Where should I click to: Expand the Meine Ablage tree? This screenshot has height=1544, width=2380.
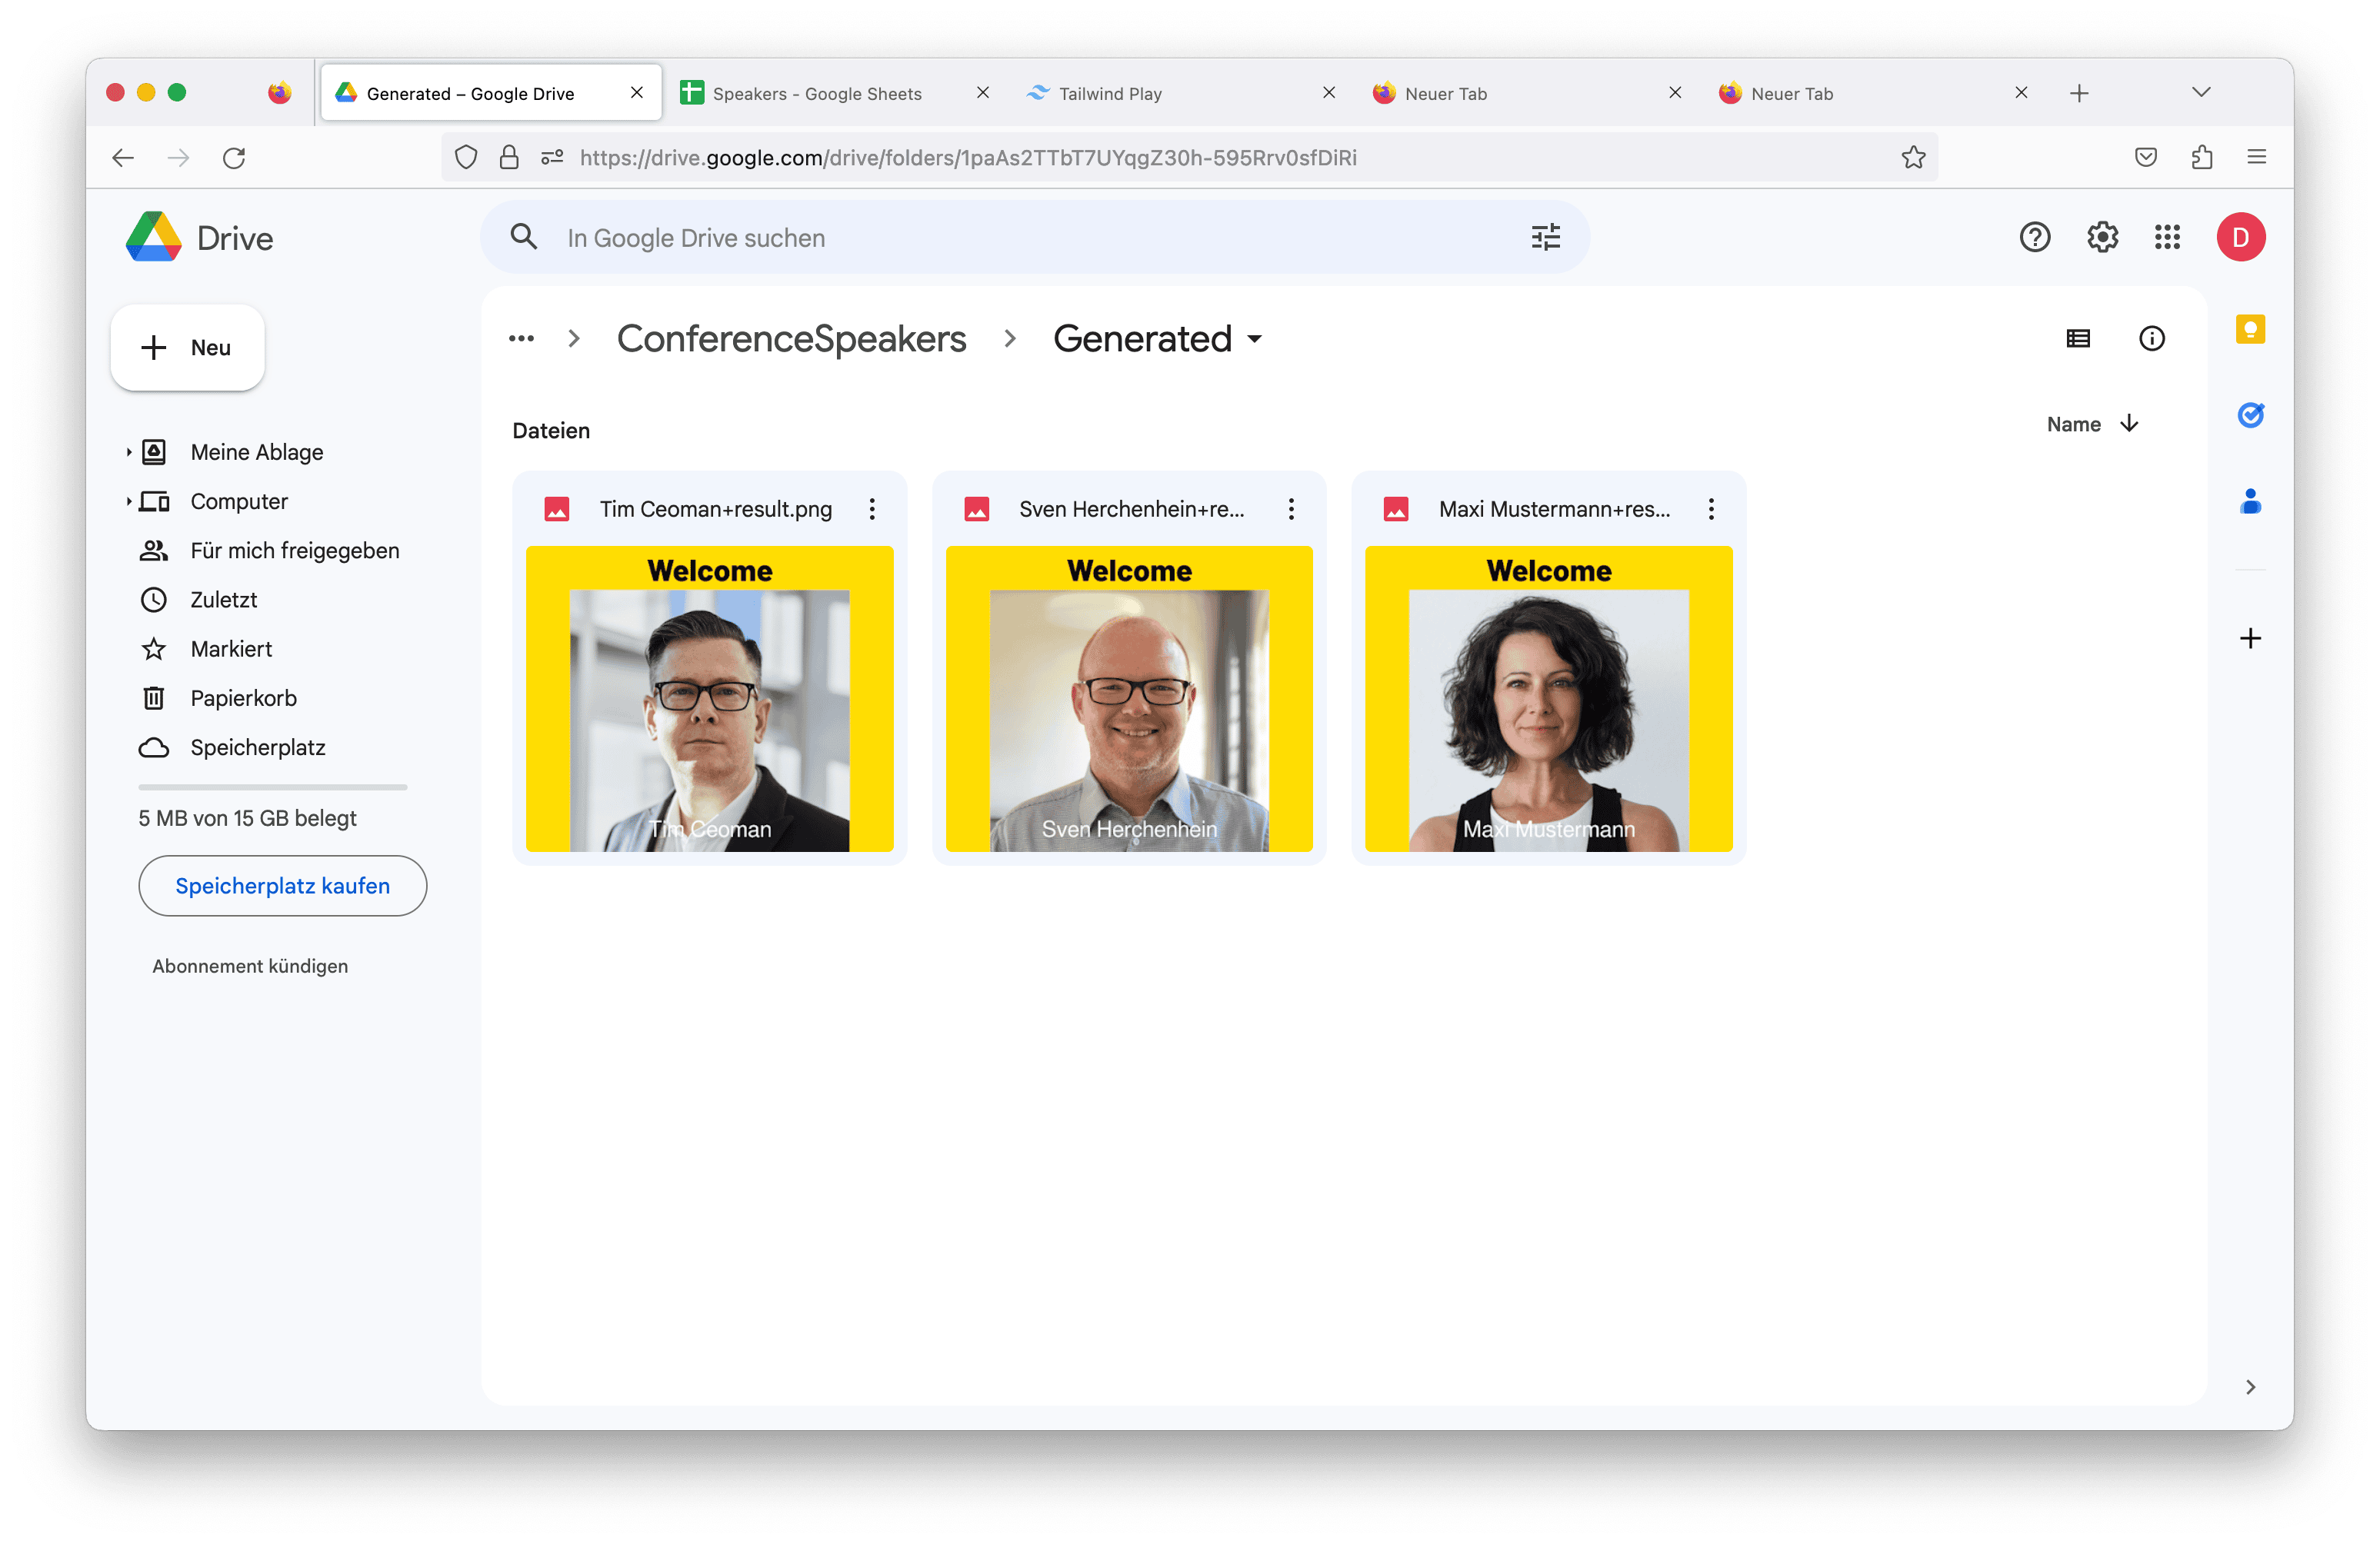click(x=129, y=453)
